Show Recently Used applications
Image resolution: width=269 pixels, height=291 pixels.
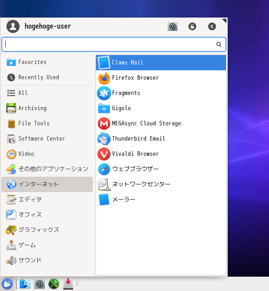pos(47,77)
